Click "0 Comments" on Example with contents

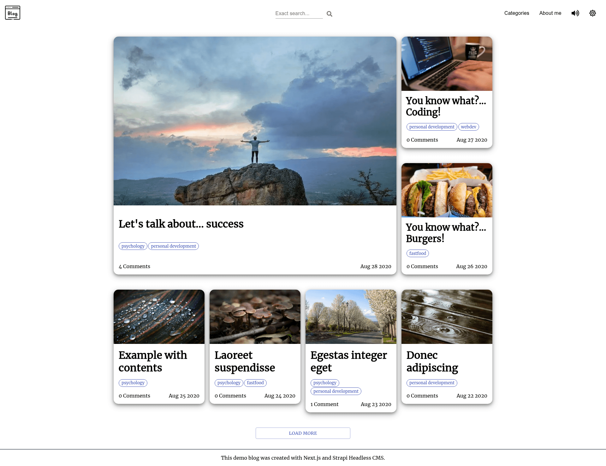[134, 396]
